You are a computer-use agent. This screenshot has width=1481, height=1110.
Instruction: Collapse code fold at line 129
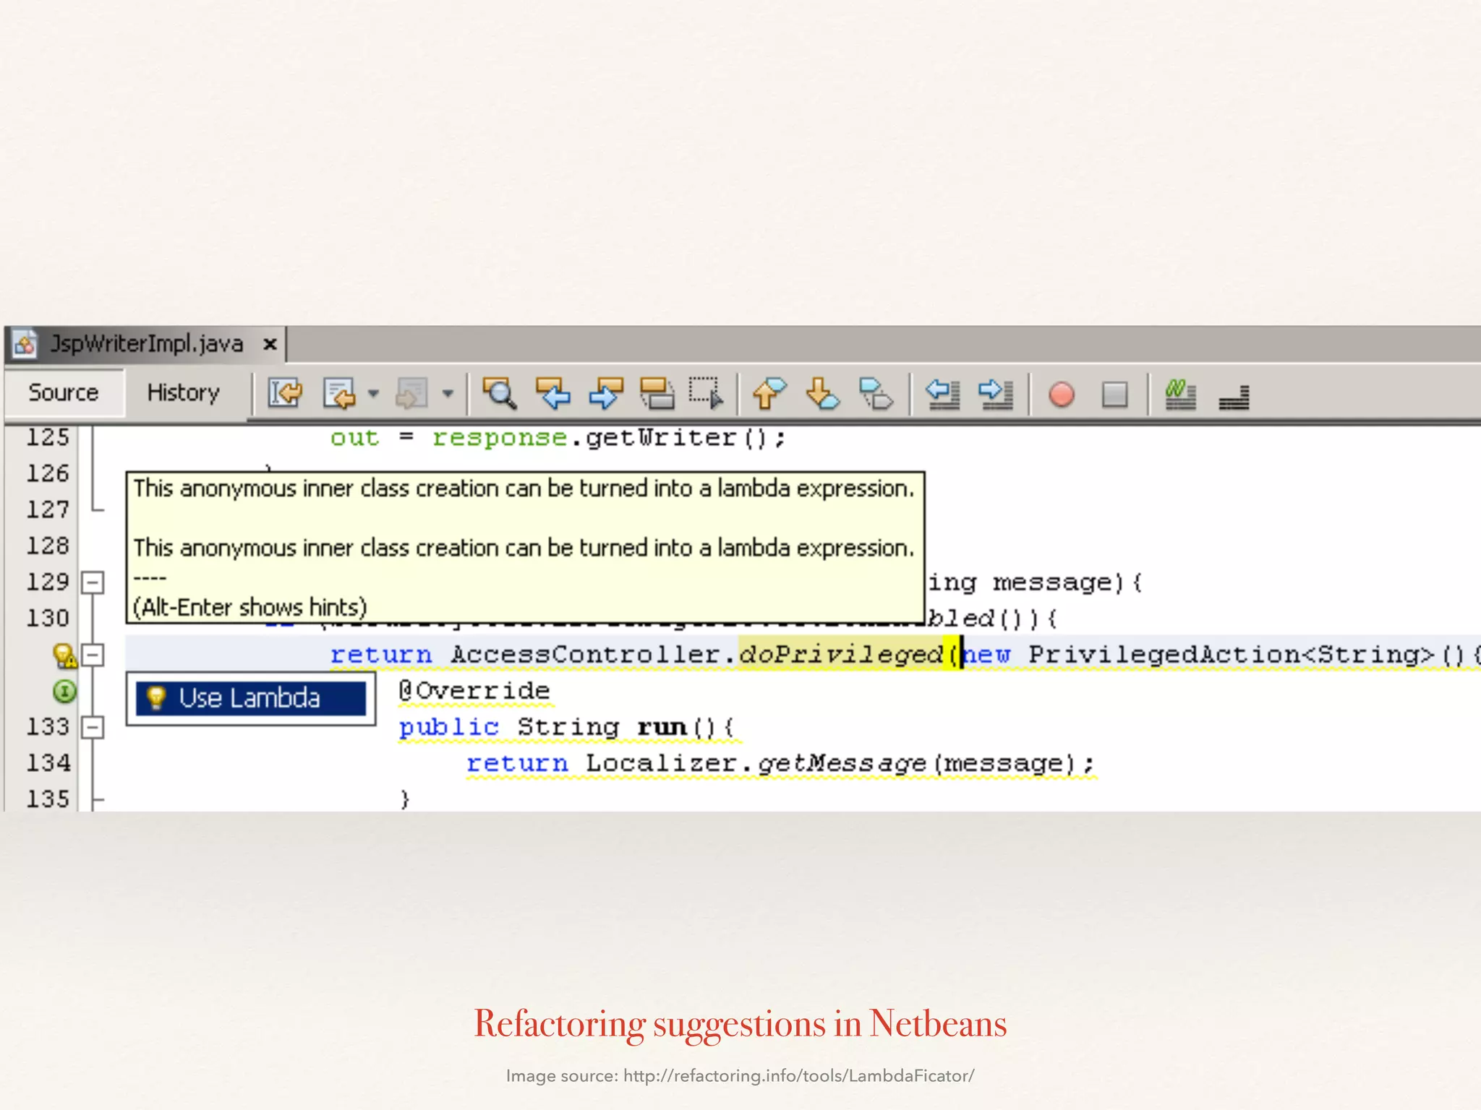point(93,582)
